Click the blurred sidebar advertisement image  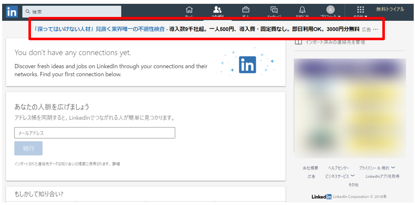click(350, 108)
